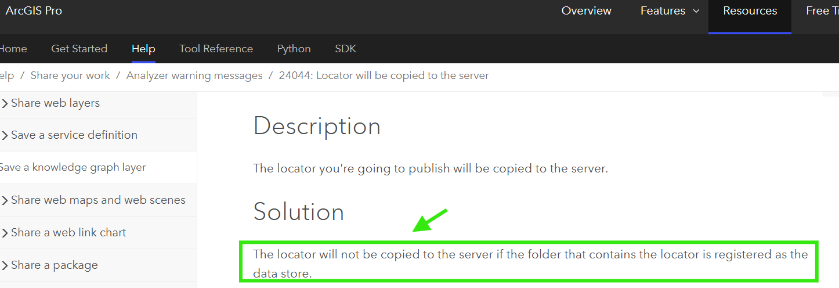Expand the Save a service definition chevron
Viewport: 839px width, 288px height.
point(5,135)
